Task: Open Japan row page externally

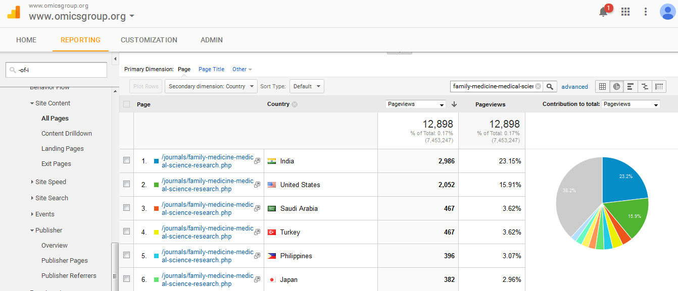Action: 257,279
